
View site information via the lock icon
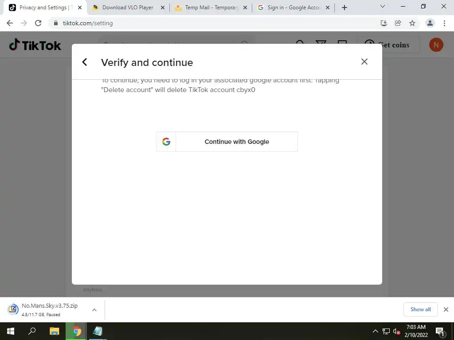point(56,23)
